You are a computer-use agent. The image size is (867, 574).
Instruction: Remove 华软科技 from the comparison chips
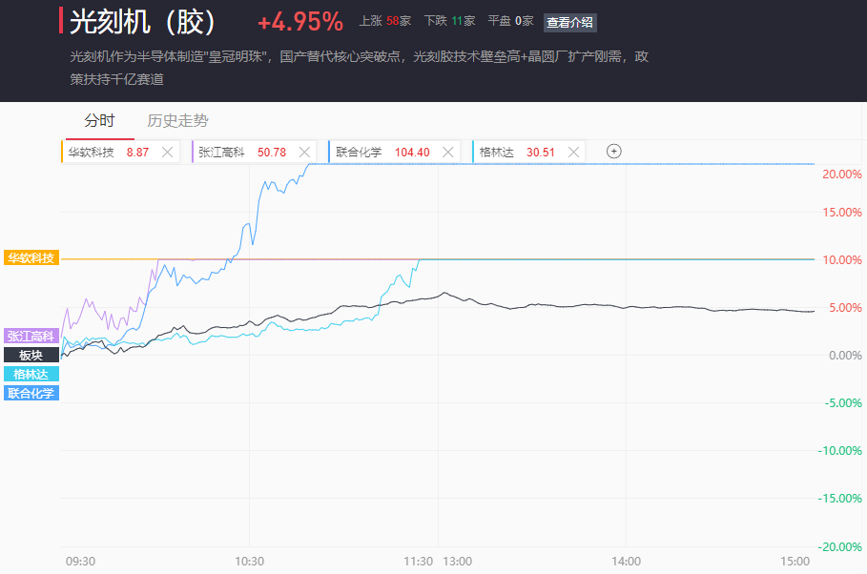pos(168,152)
